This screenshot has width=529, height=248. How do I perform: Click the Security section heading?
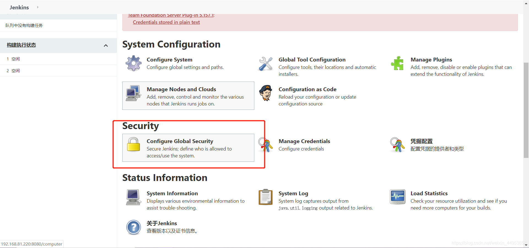pos(141,126)
